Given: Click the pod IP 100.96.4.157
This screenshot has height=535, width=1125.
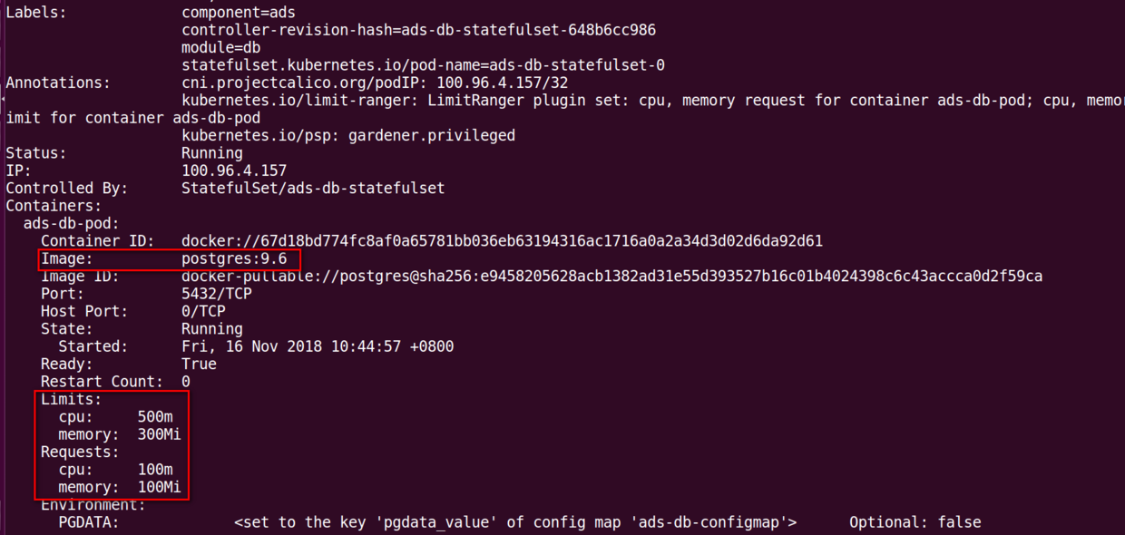Looking at the screenshot, I should [234, 170].
